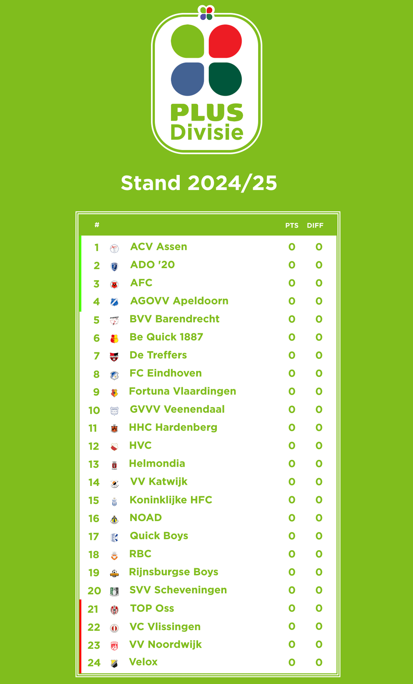Click the Velox club crest

(x=114, y=664)
